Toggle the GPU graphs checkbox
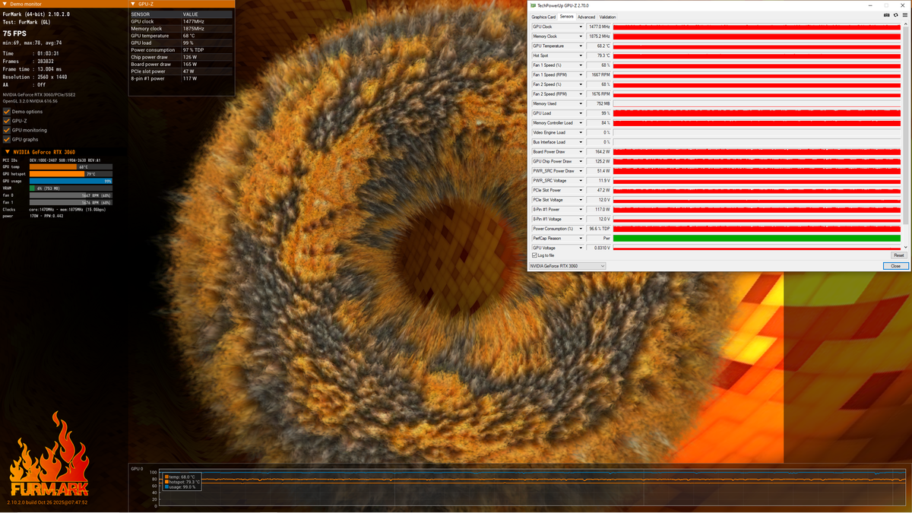 [x=7, y=139]
